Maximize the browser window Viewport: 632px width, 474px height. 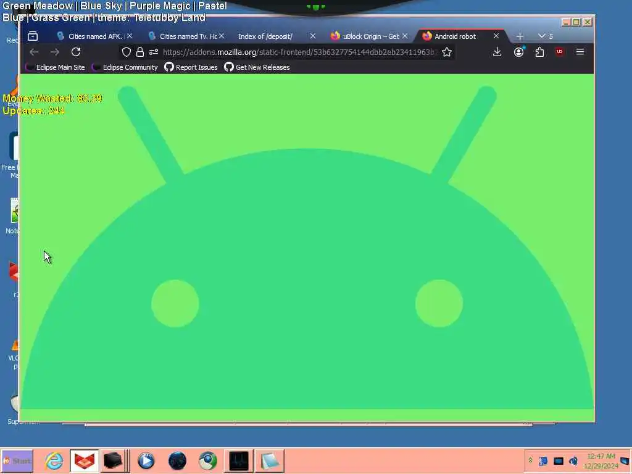(x=576, y=22)
